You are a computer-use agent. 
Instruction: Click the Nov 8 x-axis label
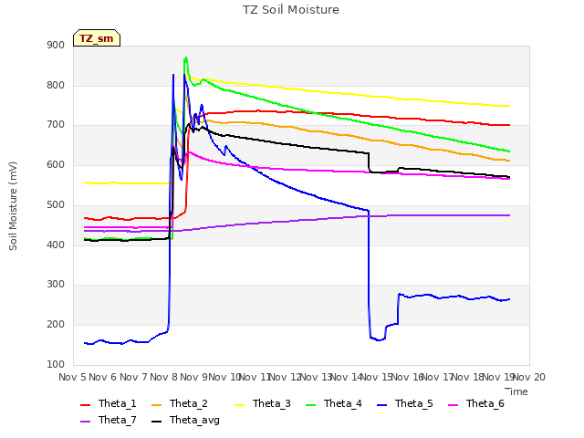point(163,377)
